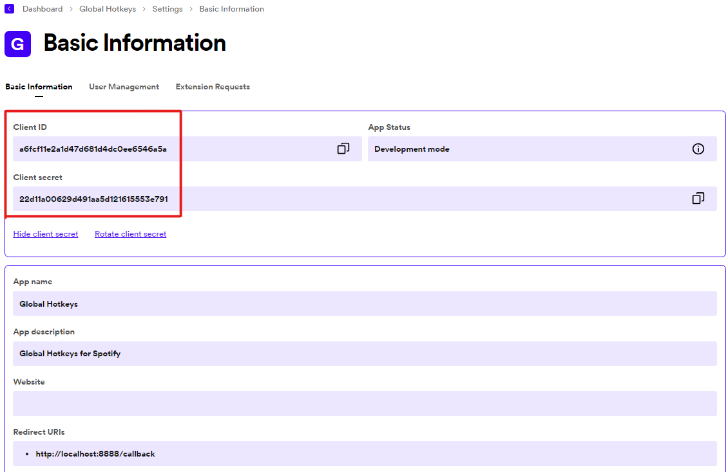Click the Client ID value field
The image size is (728, 472).
click(x=187, y=149)
